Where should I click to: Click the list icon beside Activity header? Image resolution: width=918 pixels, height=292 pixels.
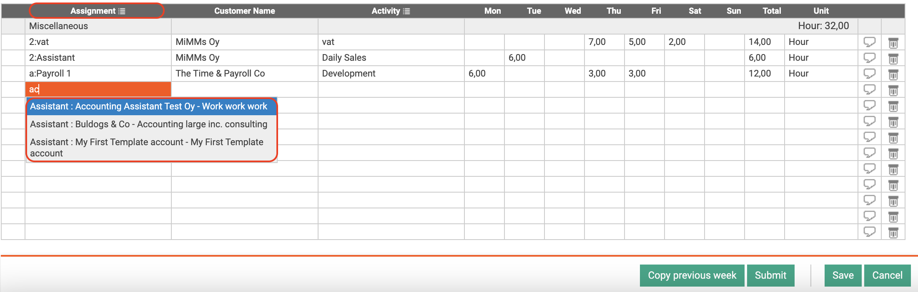click(406, 11)
